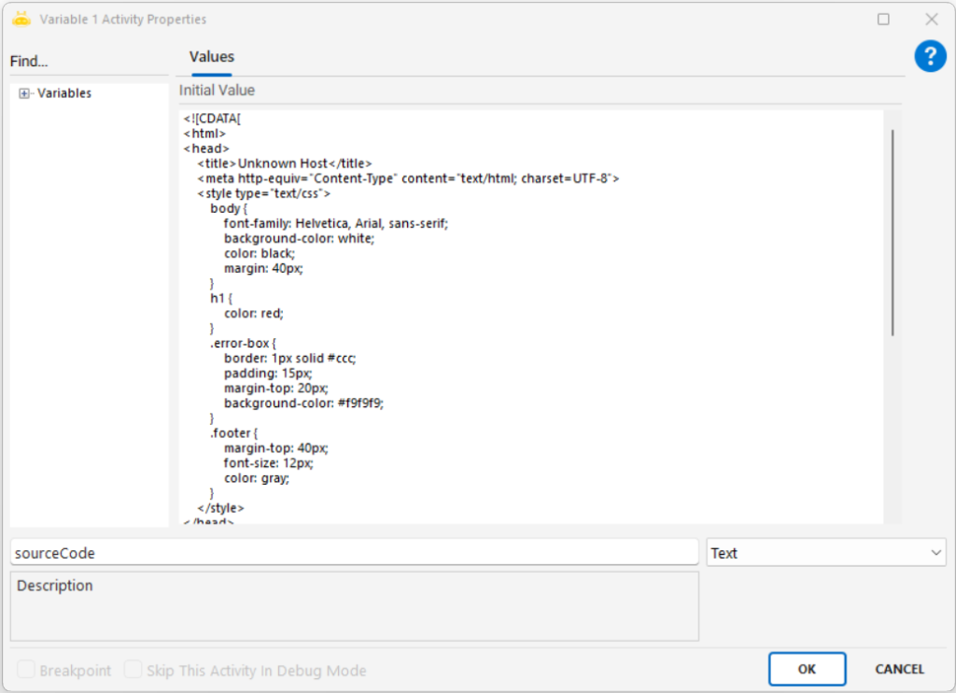The width and height of the screenshot is (956, 693).
Task: Maximize the Activity Properties window
Action: coord(883,19)
